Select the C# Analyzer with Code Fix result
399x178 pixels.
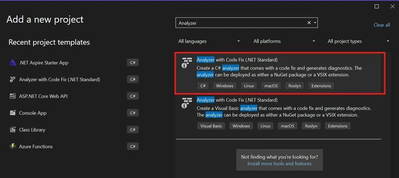point(280,73)
